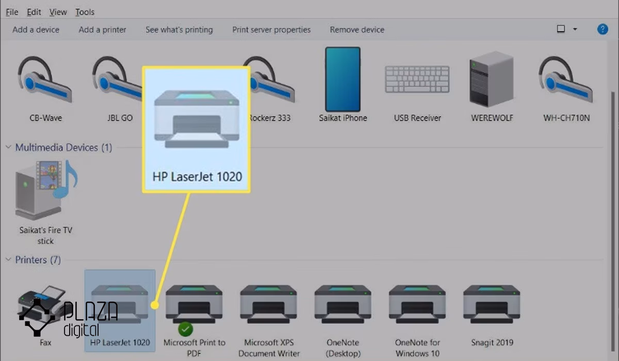Open Print server properties
Viewport: 619px width, 361px height.
(271, 30)
